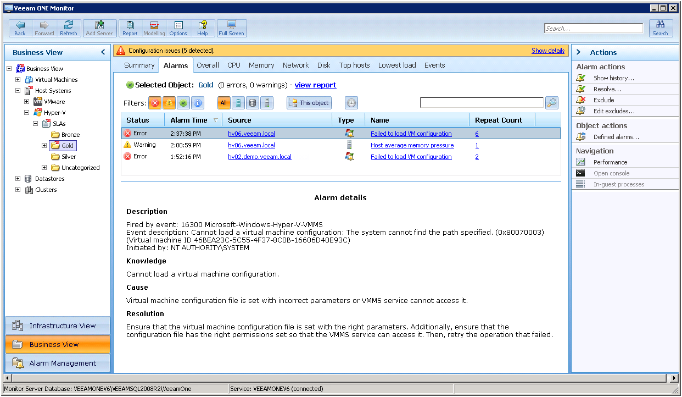Screen dimensions: 682x397
Task: Click the alarm search magnifier button
Action: 552,103
